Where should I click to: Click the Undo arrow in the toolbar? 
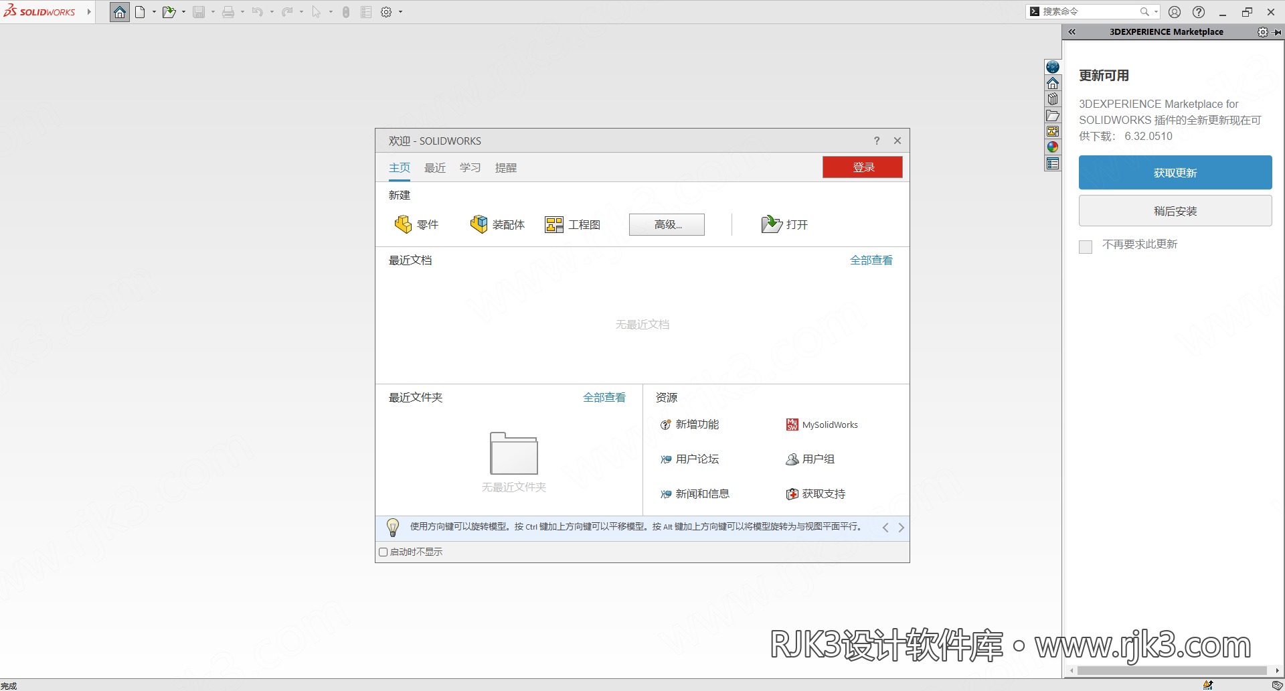258,12
